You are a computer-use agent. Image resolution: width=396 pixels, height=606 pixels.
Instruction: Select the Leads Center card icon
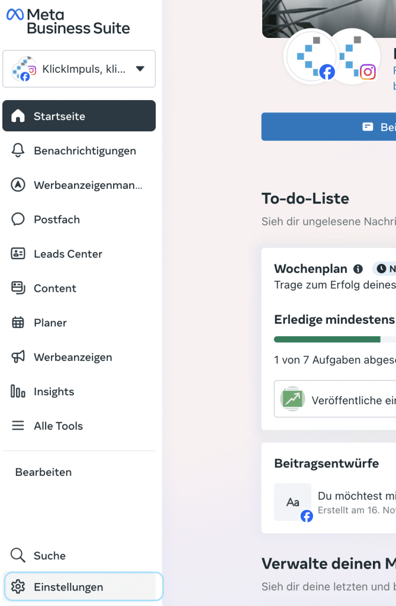pos(18,254)
